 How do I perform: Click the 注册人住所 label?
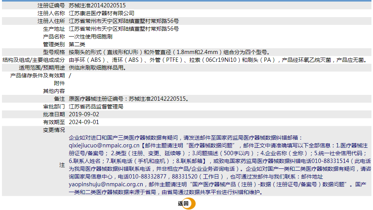pos(51,21)
